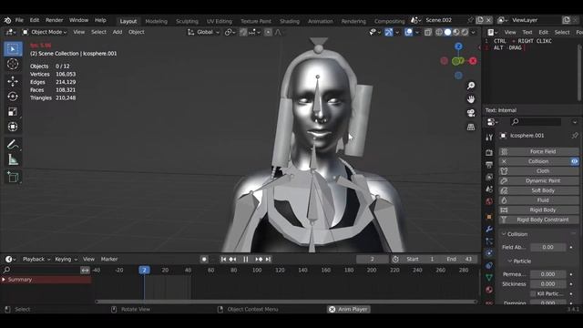Select the Transform tool
The image size is (583, 328).
[x=13, y=127]
